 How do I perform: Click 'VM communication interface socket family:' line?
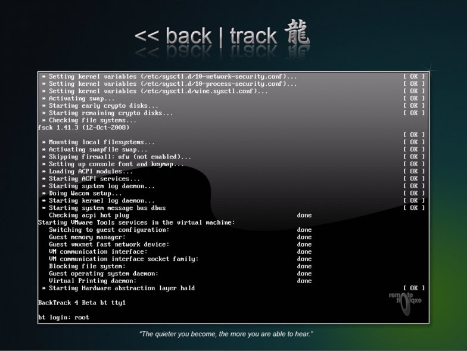click(x=124, y=259)
